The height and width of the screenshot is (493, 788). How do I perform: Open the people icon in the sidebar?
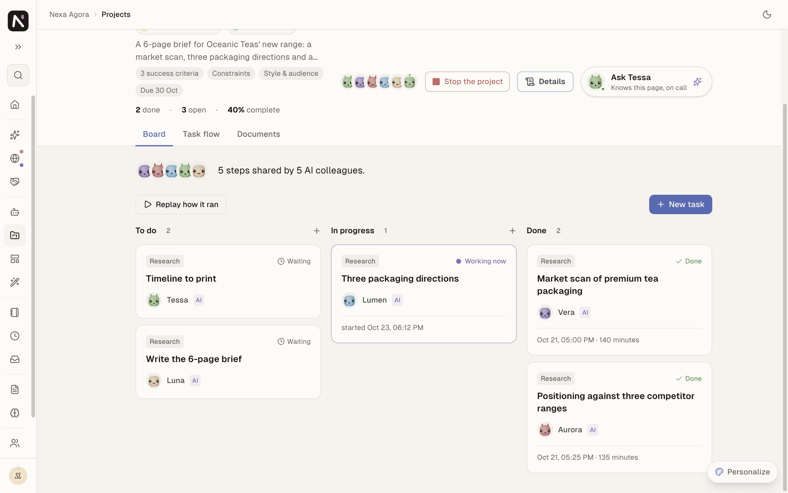[15, 443]
